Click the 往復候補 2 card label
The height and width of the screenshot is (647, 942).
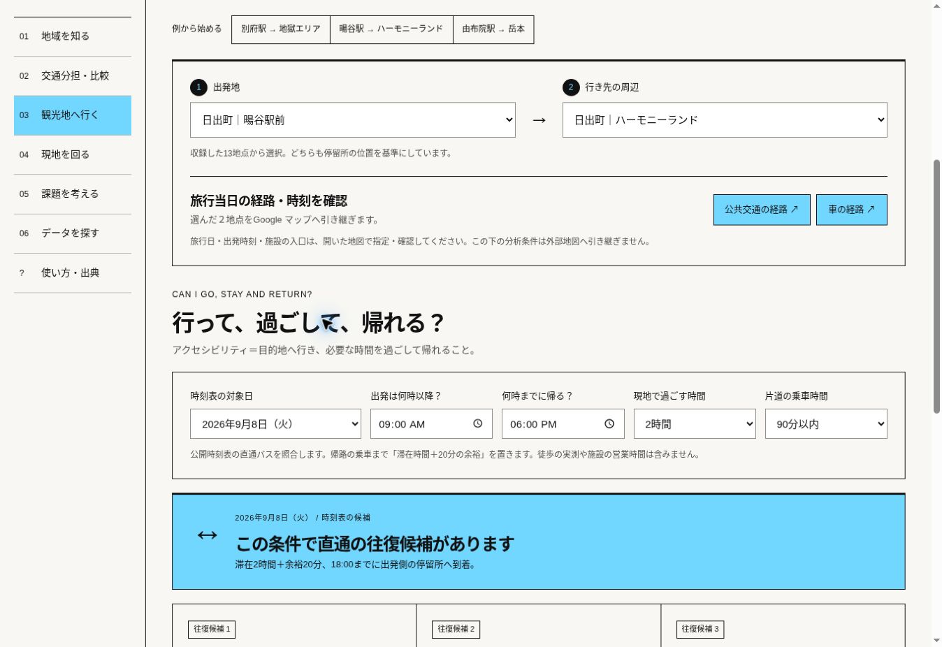[x=456, y=630]
